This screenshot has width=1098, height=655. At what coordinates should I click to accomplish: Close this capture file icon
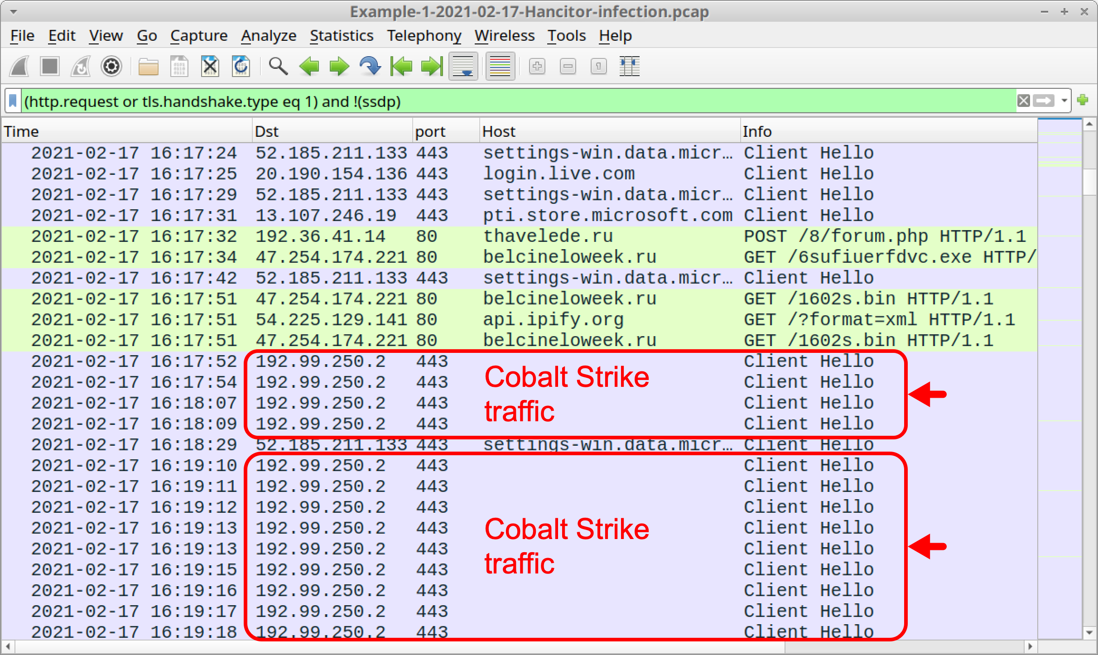pos(210,67)
